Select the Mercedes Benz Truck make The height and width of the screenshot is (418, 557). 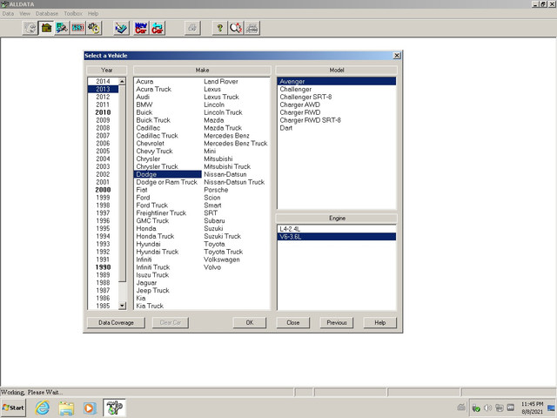[236, 143]
